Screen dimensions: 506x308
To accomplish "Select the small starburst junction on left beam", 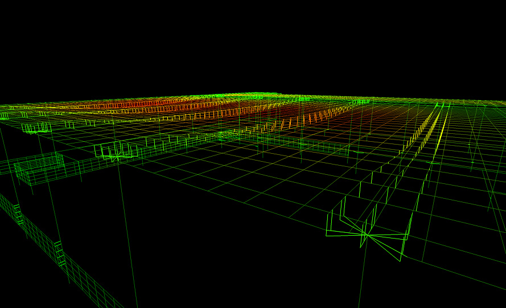I will coord(116,157).
